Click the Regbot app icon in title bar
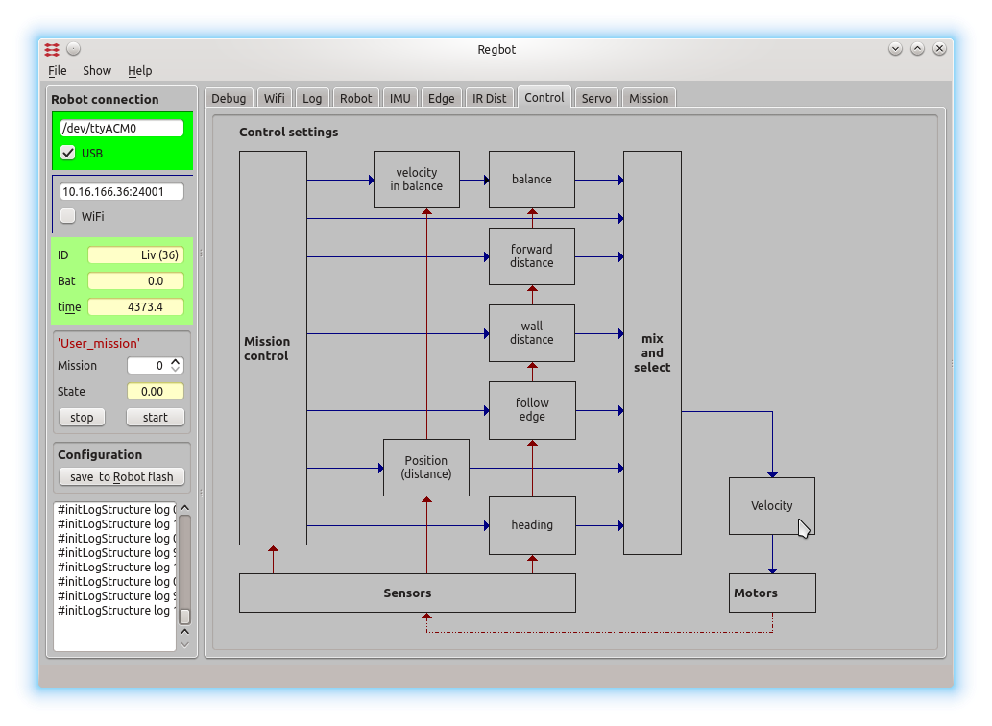The height and width of the screenshot is (726, 992). [52, 49]
